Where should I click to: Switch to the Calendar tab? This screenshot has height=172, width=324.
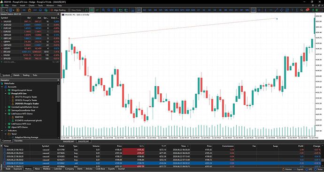coord(58,169)
